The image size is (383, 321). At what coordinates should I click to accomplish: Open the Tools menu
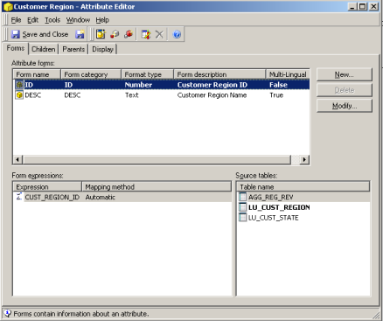tap(52, 20)
